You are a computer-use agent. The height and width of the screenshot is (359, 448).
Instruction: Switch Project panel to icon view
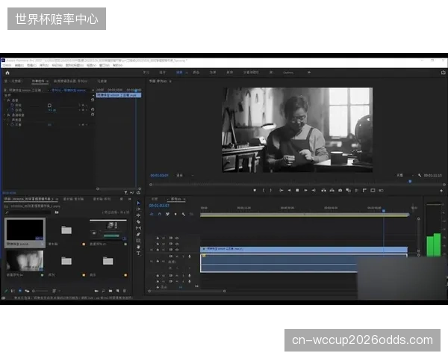coord(20,291)
